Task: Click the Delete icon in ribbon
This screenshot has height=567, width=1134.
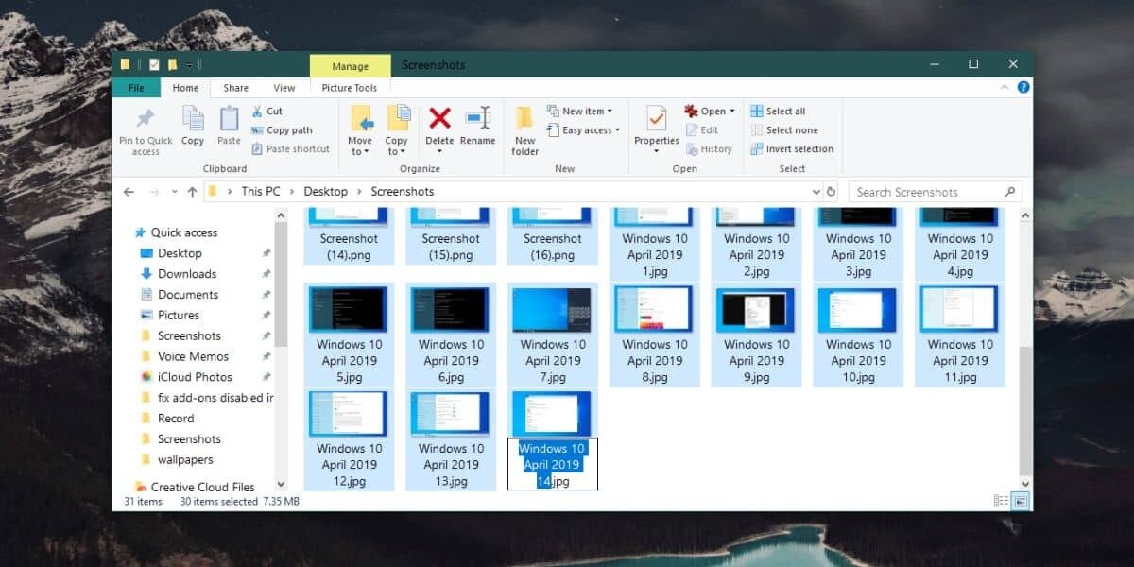Action: (x=439, y=119)
